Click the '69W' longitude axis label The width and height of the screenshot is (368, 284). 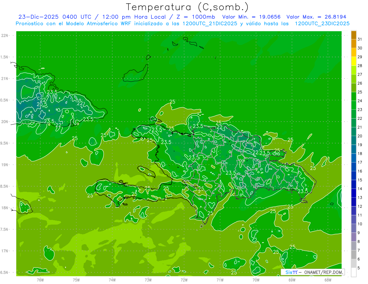292,280
